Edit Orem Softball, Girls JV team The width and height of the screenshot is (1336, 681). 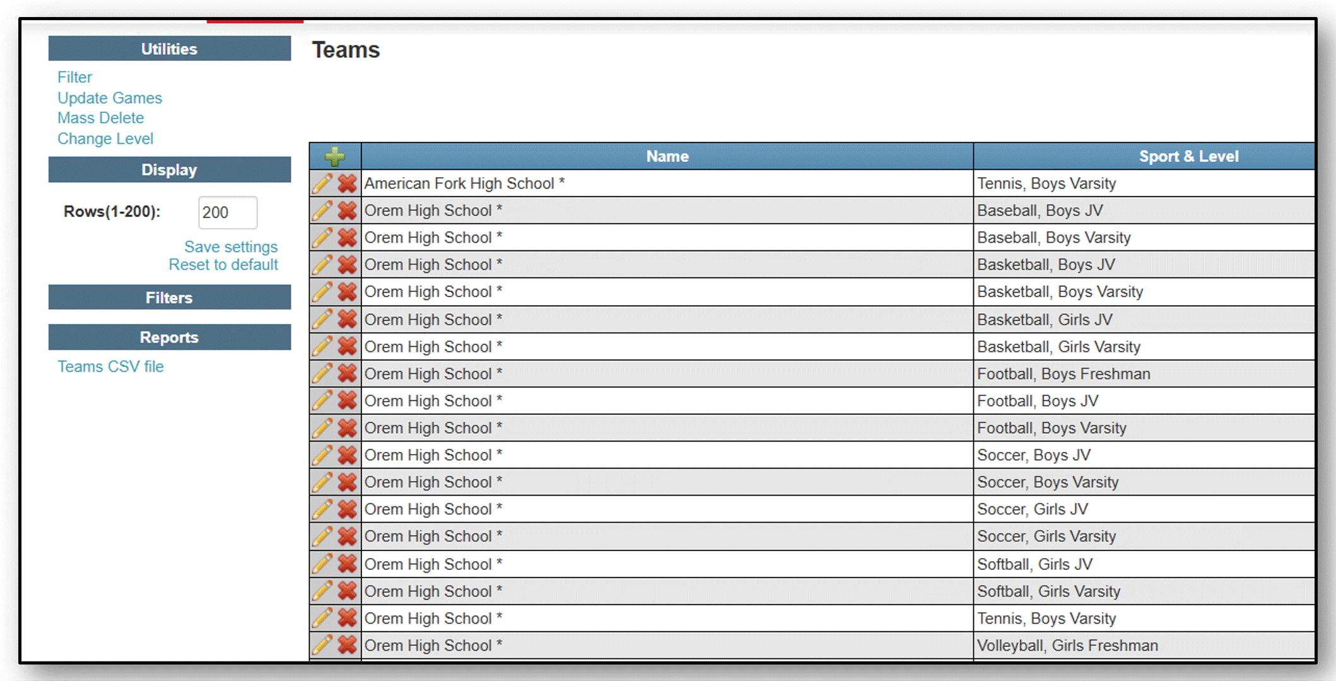pyautogui.click(x=322, y=564)
